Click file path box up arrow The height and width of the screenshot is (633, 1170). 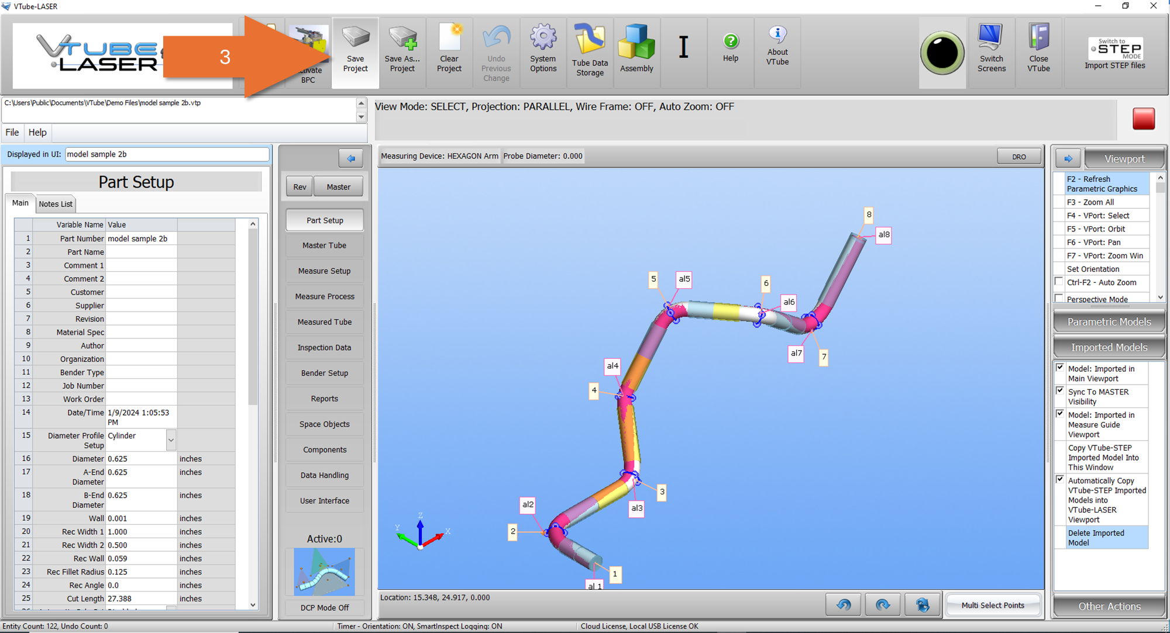coord(361,103)
